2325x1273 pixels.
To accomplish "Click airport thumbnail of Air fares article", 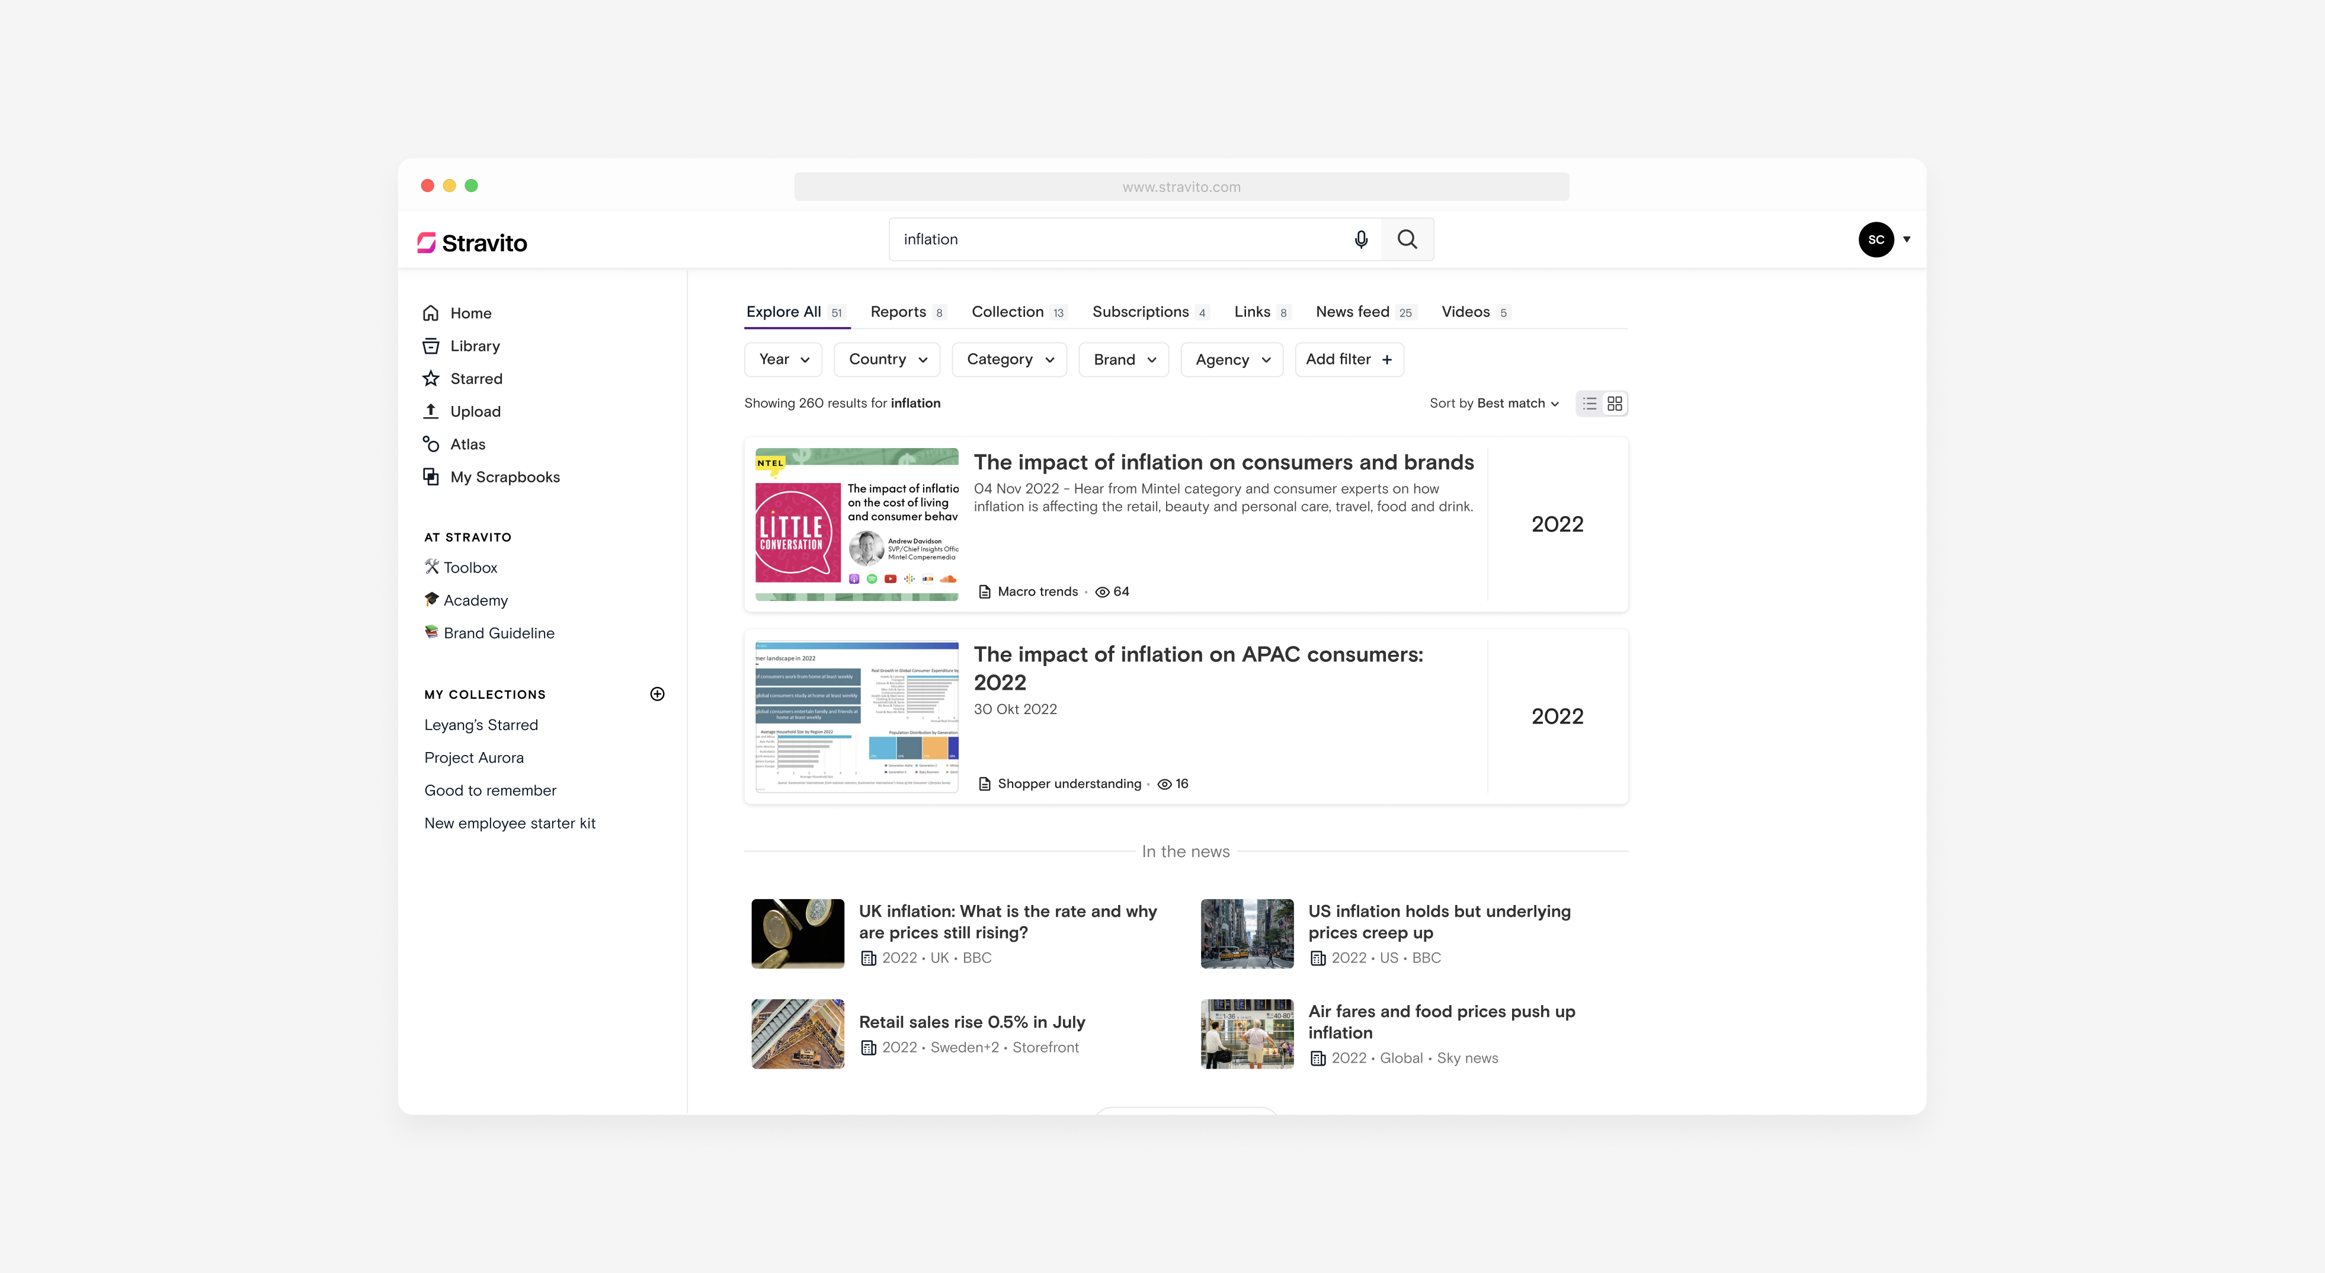I will coord(1247,1034).
